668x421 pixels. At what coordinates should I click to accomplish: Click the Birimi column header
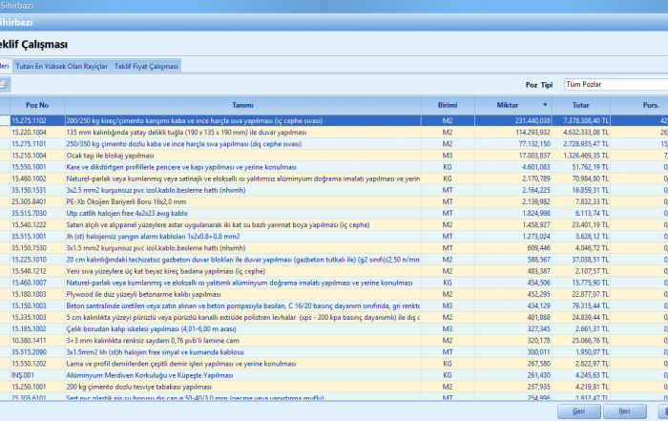pos(447,104)
